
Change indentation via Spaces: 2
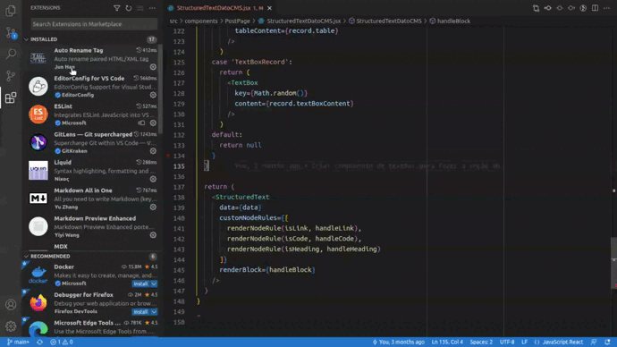coord(481,342)
